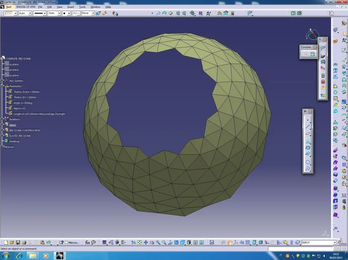Open Internet Explorer from the taskbar

19,256
